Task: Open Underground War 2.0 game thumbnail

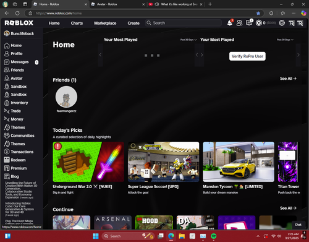Action: 88,162
